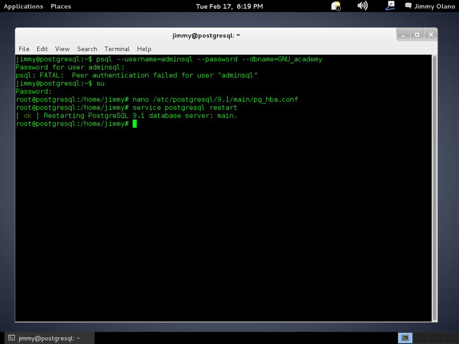Open the wired network connection icon

coord(390,6)
